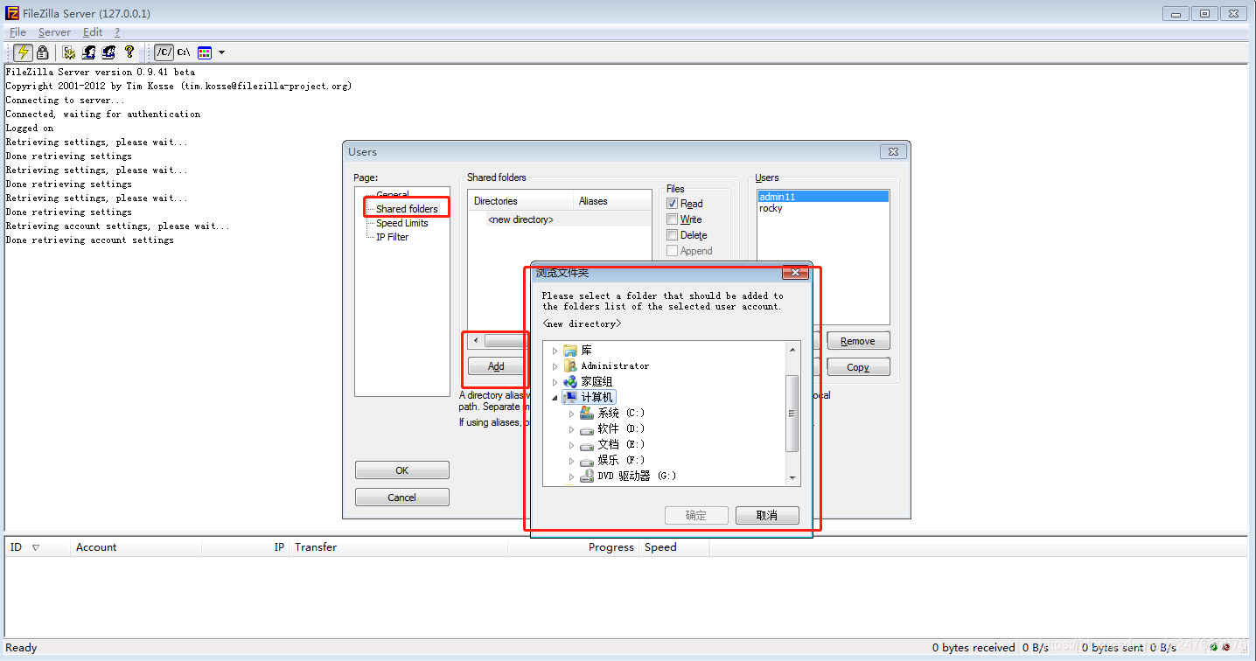Select the Speed Limits page
The height and width of the screenshot is (661, 1256).
402,223
